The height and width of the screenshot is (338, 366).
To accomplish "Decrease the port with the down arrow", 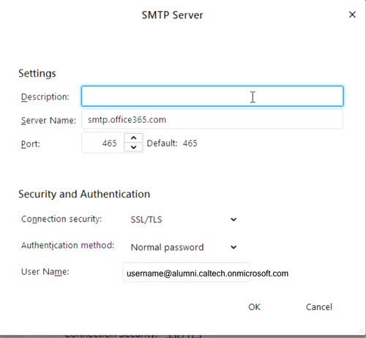I will (x=133, y=147).
